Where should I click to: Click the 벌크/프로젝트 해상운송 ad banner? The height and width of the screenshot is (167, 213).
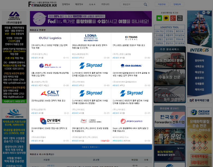click(x=170, y=153)
